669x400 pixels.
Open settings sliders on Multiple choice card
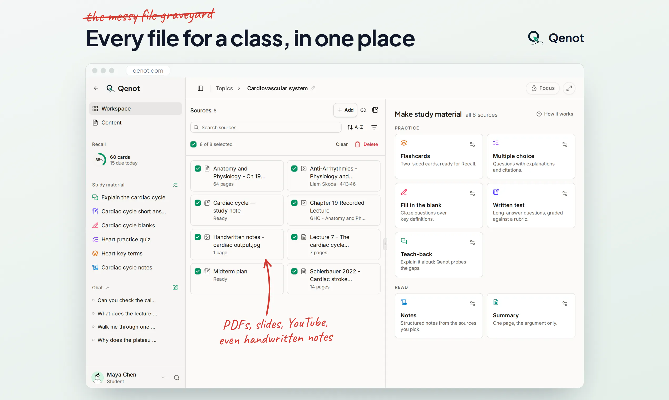pyautogui.click(x=565, y=144)
